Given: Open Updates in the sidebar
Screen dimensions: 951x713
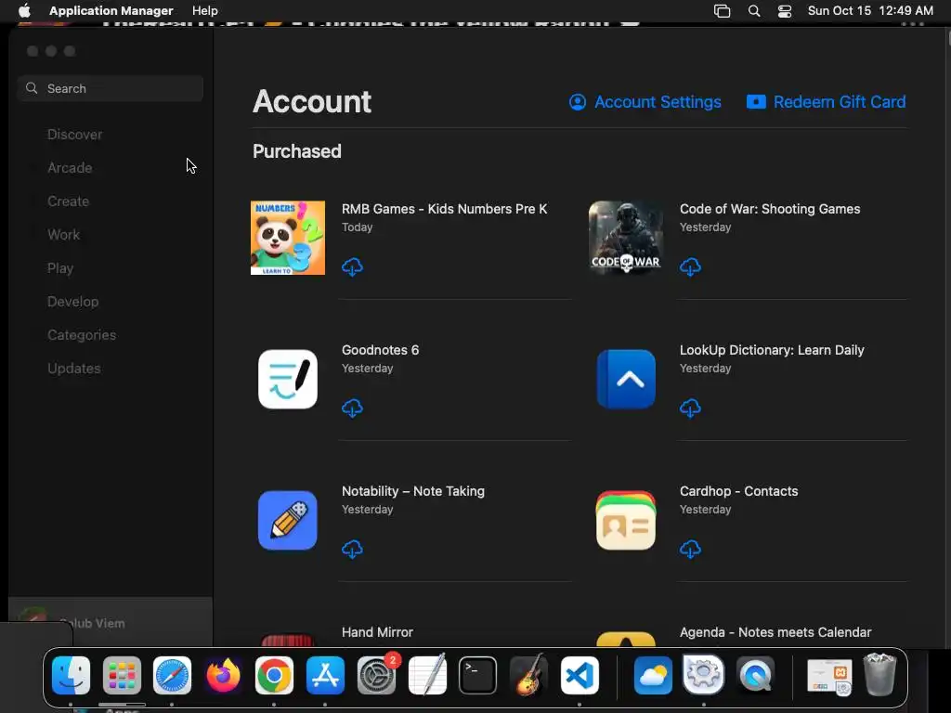Looking at the screenshot, I should pyautogui.click(x=74, y=368).
